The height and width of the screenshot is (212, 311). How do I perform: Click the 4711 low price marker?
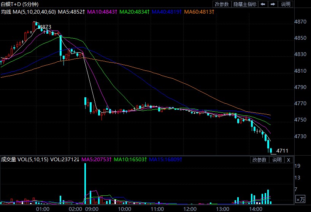282,151
